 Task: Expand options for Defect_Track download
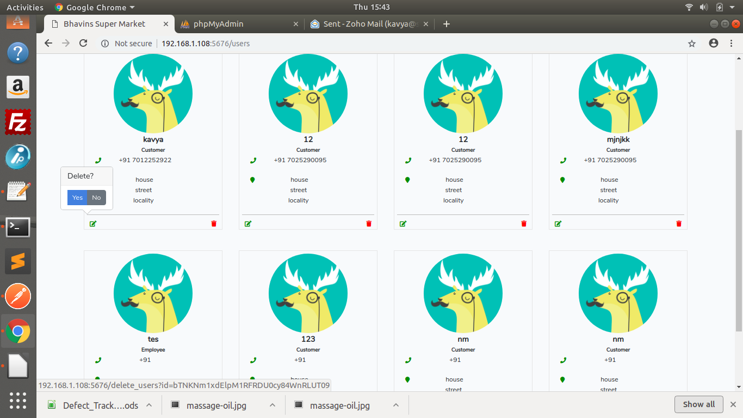[149, 405]
